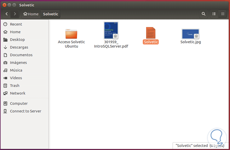
Task: Open the search magnifier in the toolbar
Action: click(203, 14)
